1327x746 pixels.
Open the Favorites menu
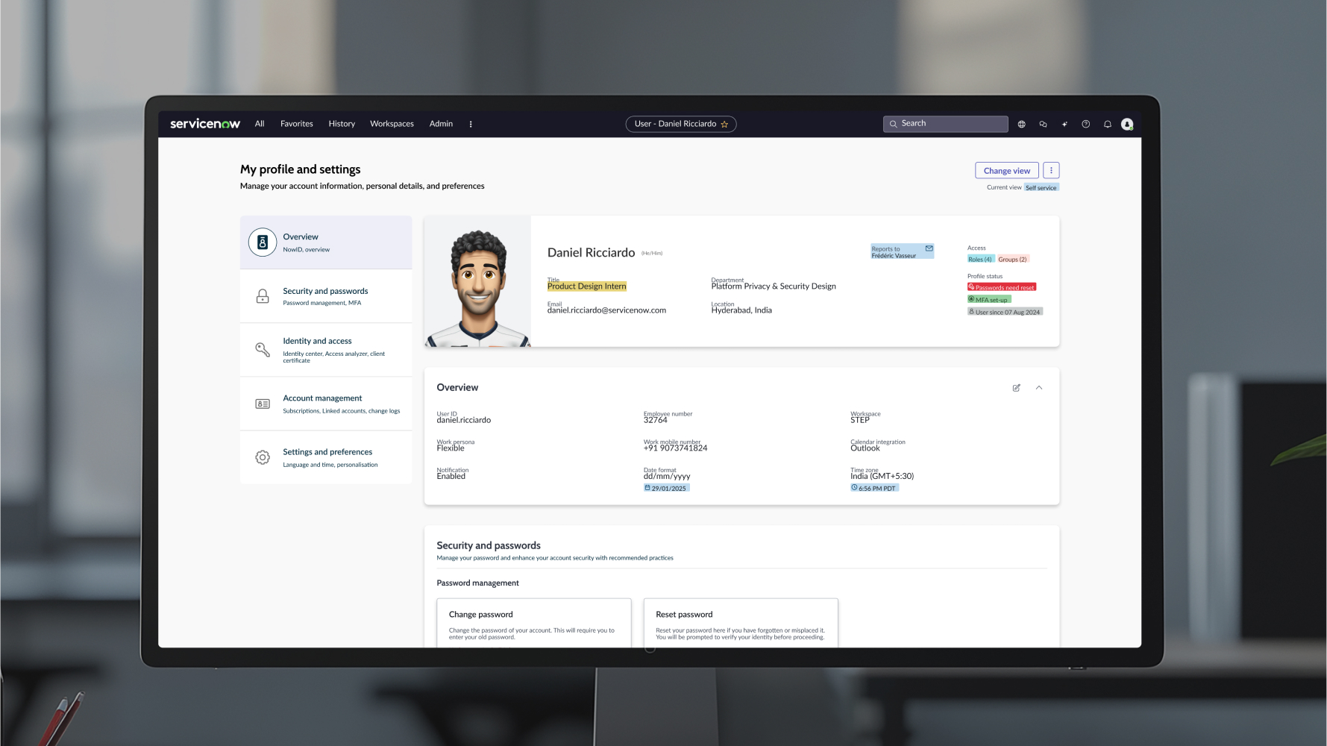297,124
